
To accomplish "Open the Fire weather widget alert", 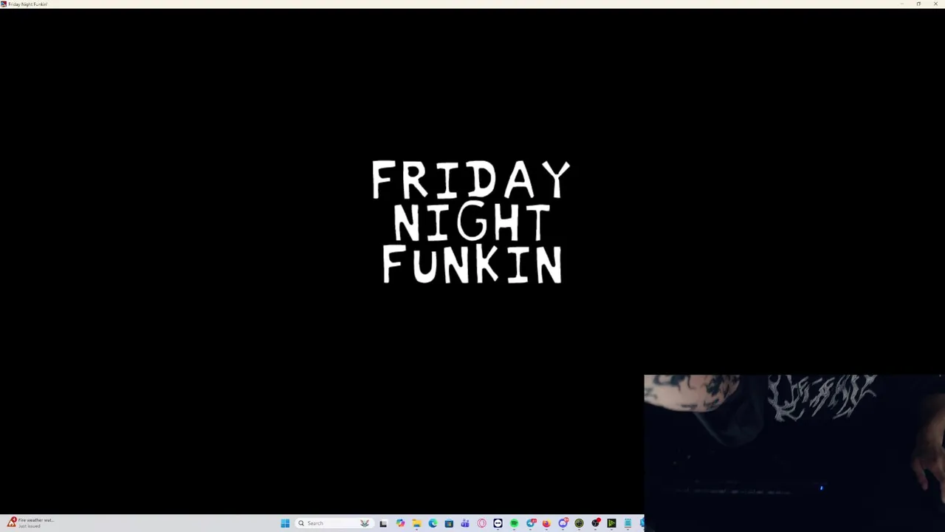I will [x=30, y=523].
